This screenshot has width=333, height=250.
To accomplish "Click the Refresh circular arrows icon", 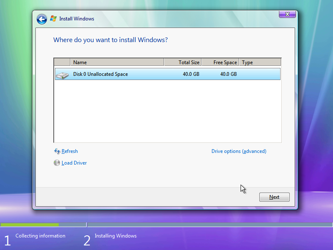I will 57,151.
